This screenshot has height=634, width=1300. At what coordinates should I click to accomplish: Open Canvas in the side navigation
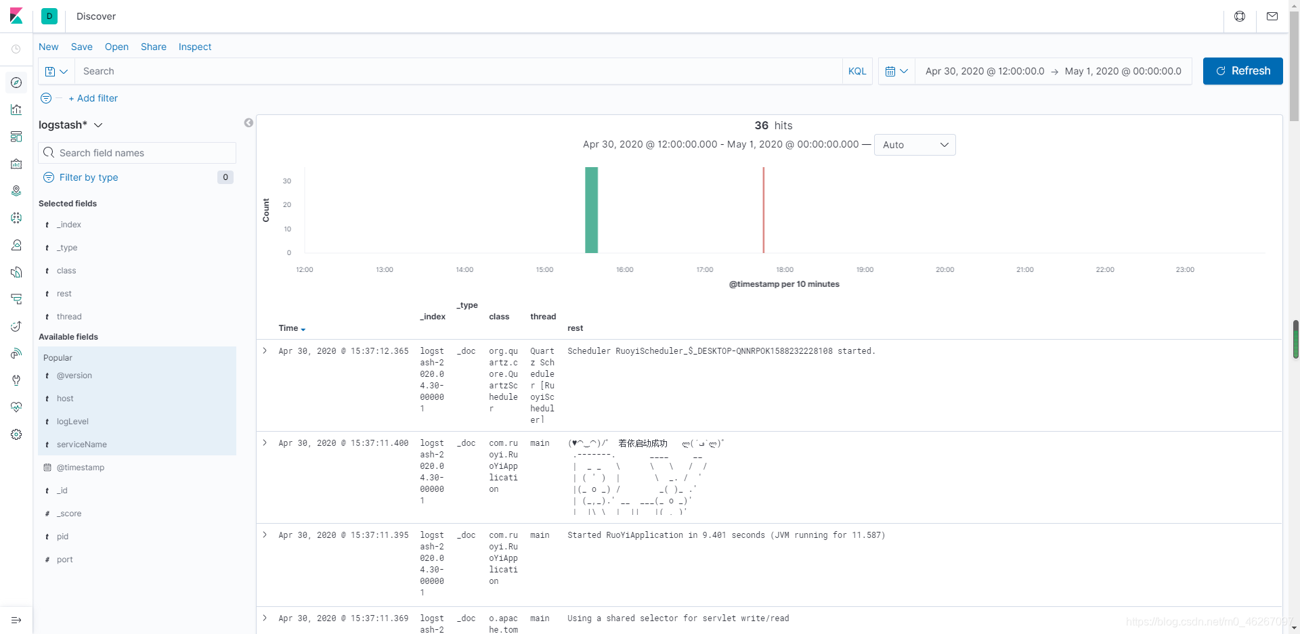16,164
